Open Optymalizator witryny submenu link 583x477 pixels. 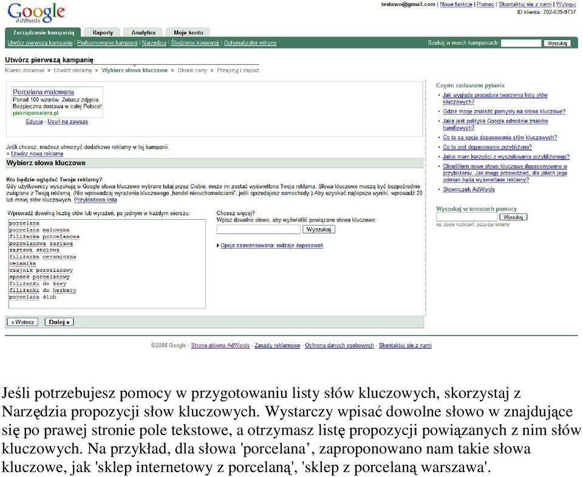coord(250,43)
